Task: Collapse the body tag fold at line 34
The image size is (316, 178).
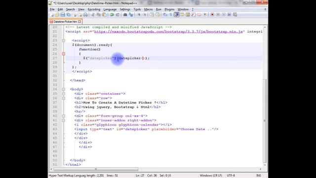Action: 64,89
